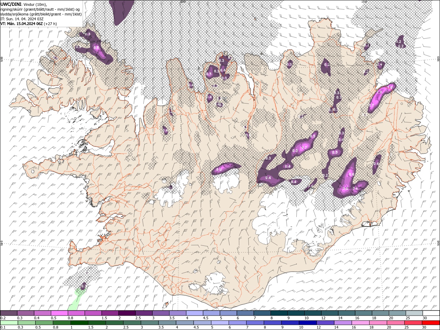Click the 'VT: Mán. 15.04.2024 06Z' valid time
This screenshot has height=330, width=440.
[x=22, y=24]
